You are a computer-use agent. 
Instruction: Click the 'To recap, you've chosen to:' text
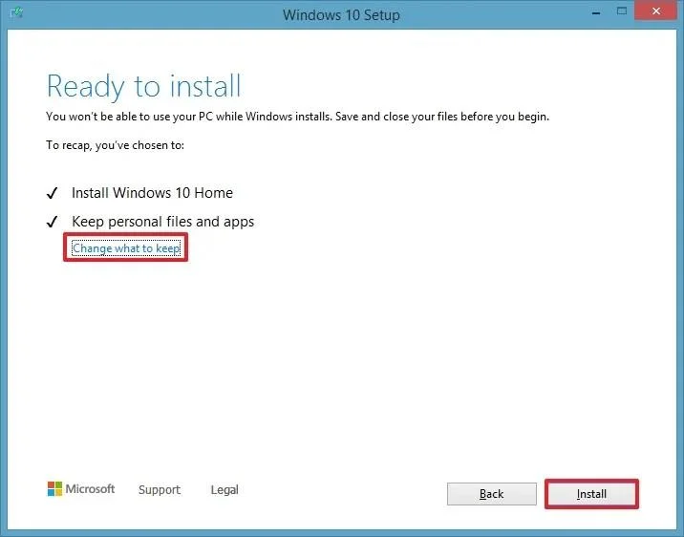(x=116, y=145)
